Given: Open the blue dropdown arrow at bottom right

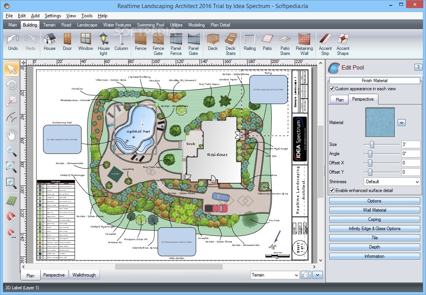Looking at the screenshot, I should point(317,275).
